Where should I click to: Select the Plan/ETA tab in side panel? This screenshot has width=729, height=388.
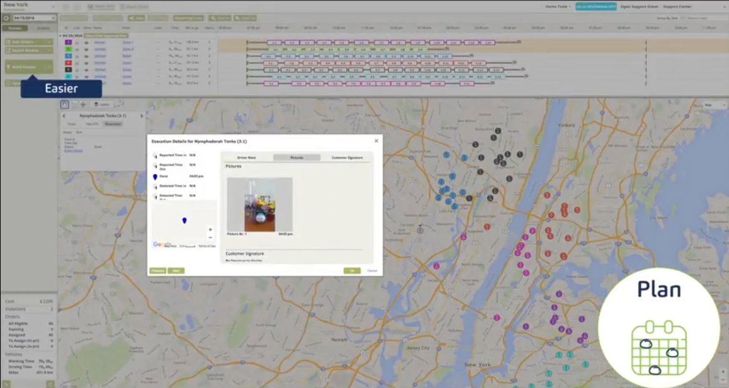point(92,124)
